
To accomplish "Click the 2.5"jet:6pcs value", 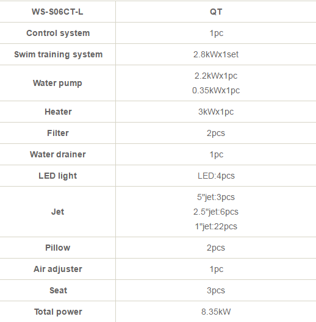I will click(x=216, y=212).
